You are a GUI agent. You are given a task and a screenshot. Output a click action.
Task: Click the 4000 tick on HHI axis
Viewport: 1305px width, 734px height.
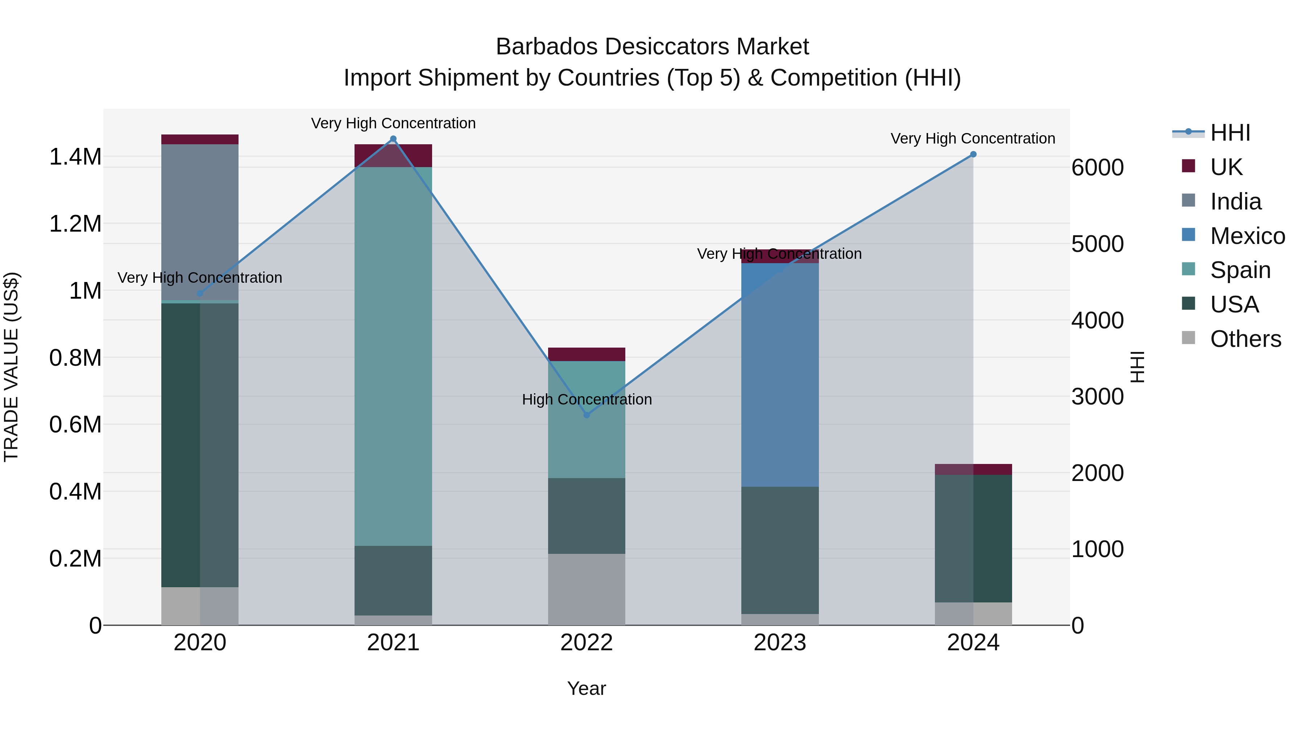(x=1098, y=320)
